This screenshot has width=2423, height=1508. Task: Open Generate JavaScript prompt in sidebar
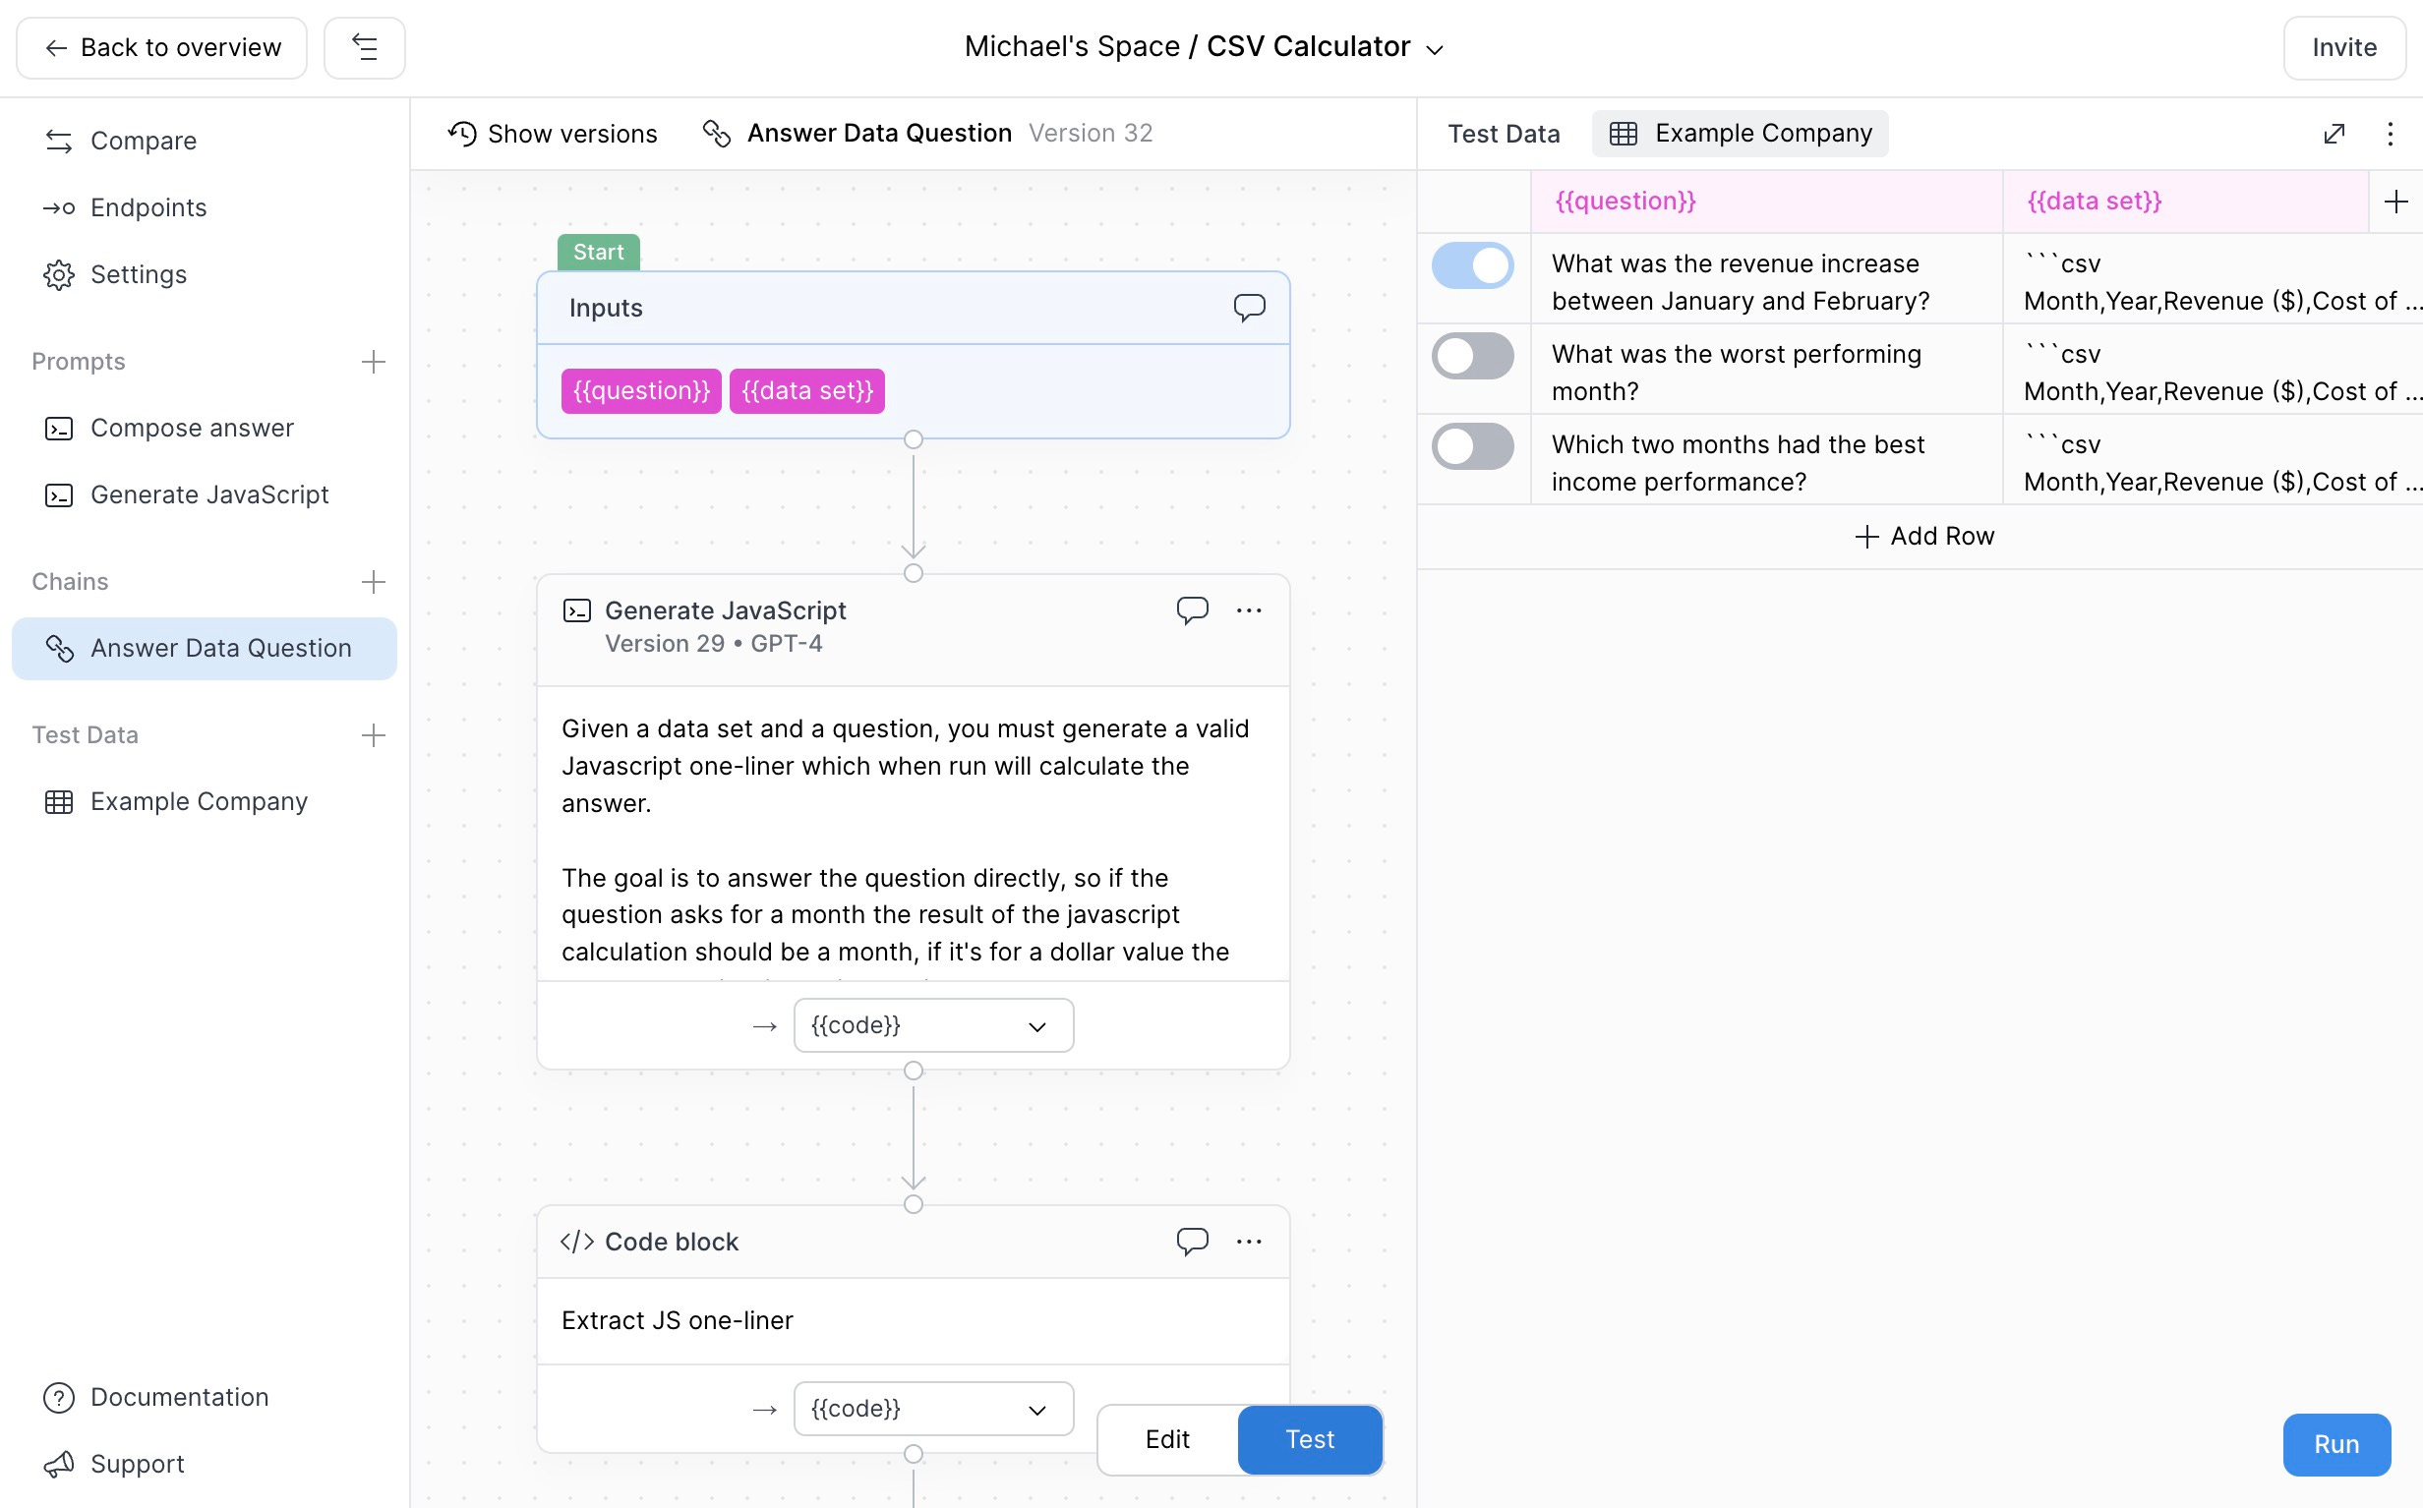click(204, 494)
